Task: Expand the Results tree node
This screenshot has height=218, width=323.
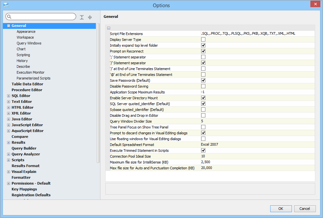Action: [x=8, y=142]
